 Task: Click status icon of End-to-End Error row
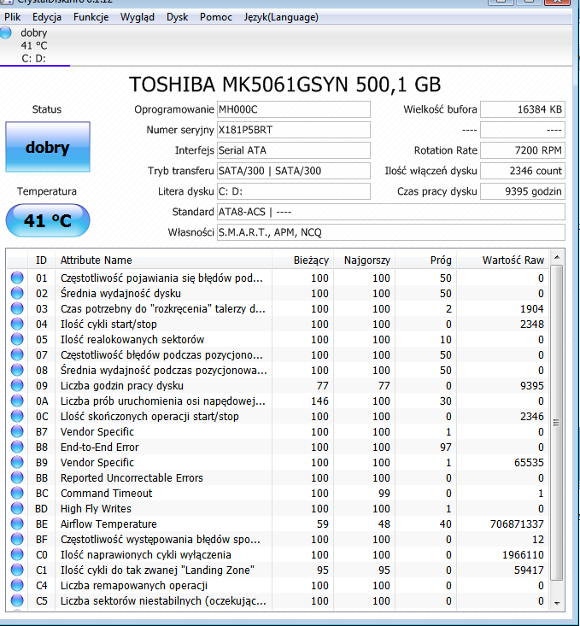point(17,447)
